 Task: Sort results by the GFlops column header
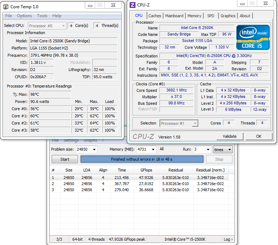pyautogui.click(x=146, y=170)
